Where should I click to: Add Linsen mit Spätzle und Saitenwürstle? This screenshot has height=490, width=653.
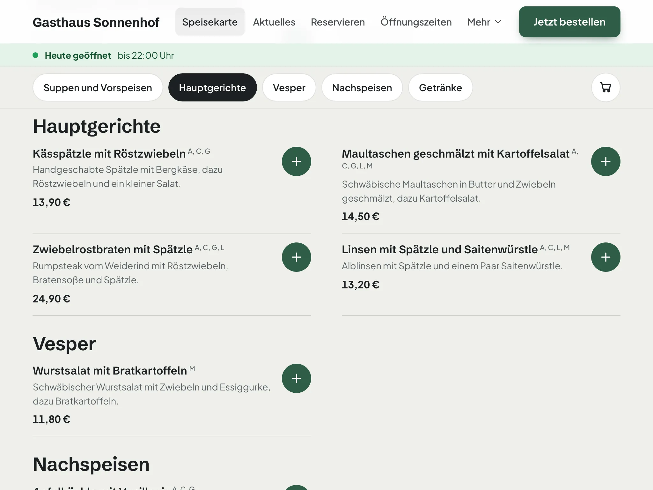pos(605,257)
